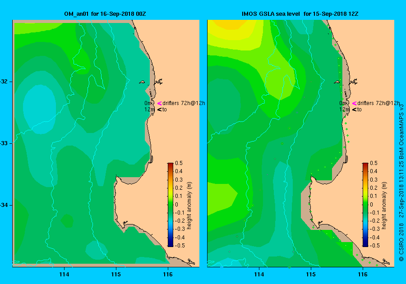Click longitude 115 label under right map

(311, 275)
